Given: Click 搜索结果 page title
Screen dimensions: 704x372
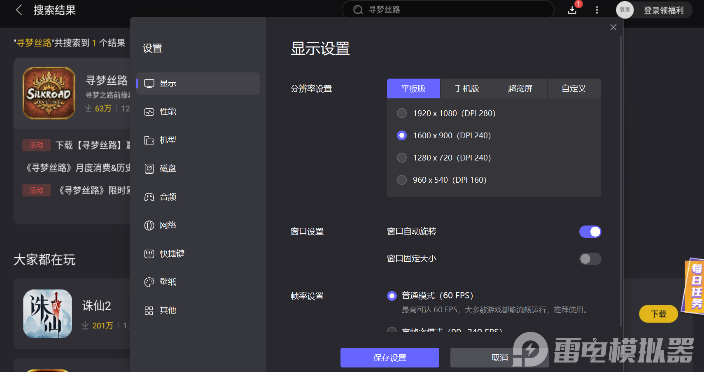Looking at the screenshot, I should (55, 10).
